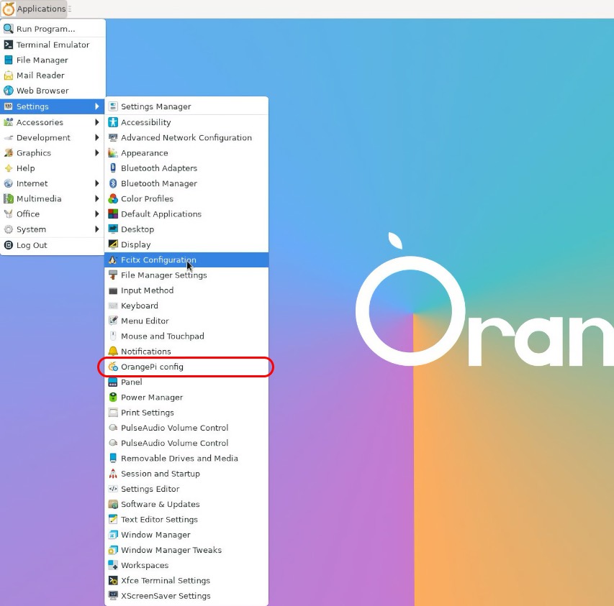Open Advanced Network Configuration
614x606 pixels.
point(186,137)
